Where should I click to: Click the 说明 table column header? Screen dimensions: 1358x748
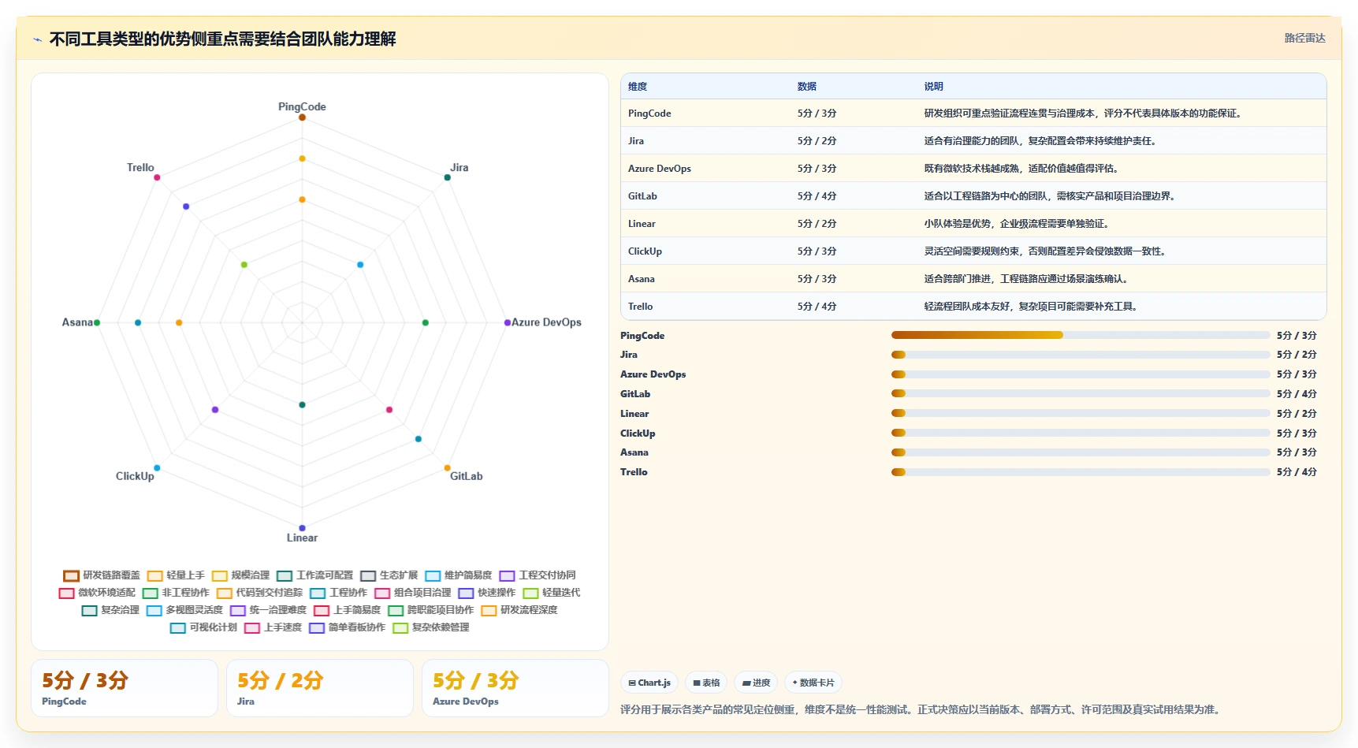tap(933, 87)
